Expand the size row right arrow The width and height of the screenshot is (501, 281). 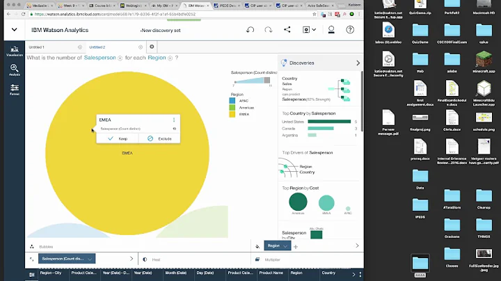pyautogui.click(x=132, y=259)
